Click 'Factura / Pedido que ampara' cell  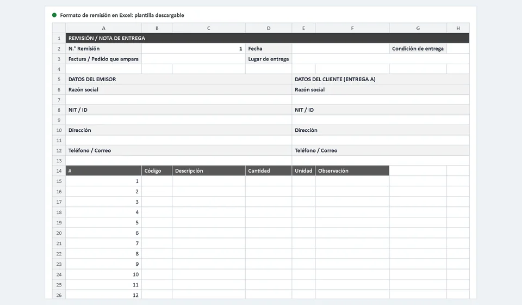tap(103, 59)
